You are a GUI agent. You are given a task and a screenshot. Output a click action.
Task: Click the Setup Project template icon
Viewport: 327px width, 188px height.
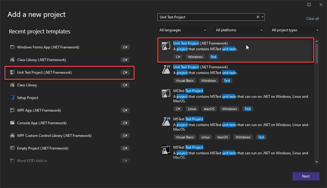tap(12, 98)
